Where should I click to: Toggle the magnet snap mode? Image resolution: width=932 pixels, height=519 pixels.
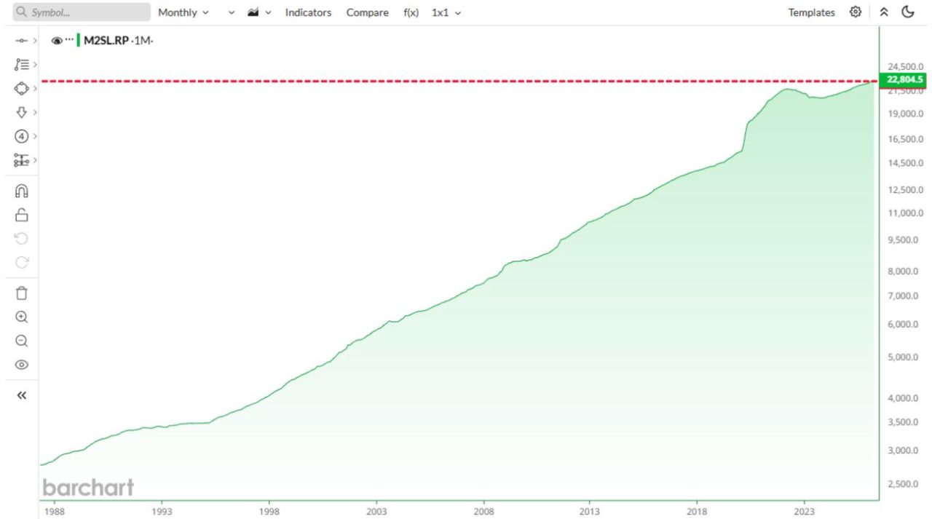[x=21, y=191]
